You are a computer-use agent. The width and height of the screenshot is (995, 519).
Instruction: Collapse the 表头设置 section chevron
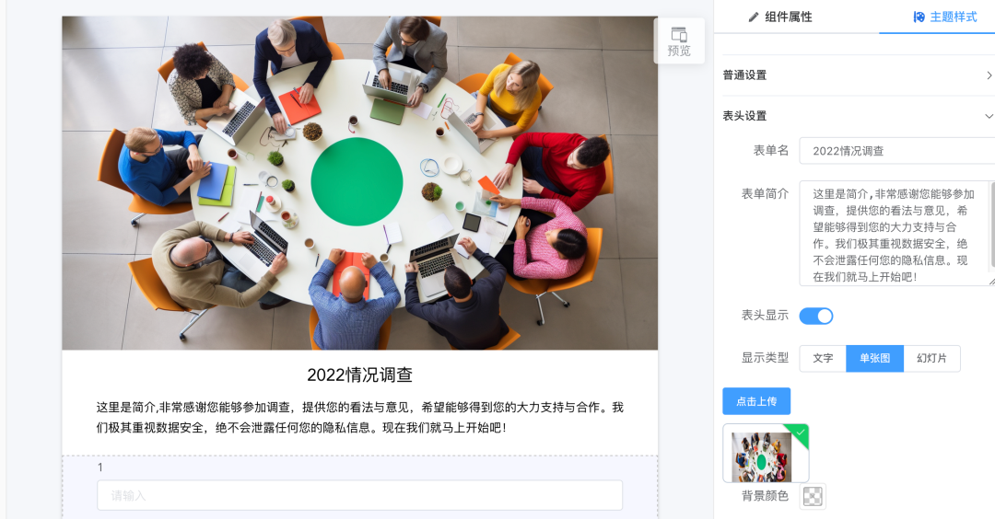(989, 116)
